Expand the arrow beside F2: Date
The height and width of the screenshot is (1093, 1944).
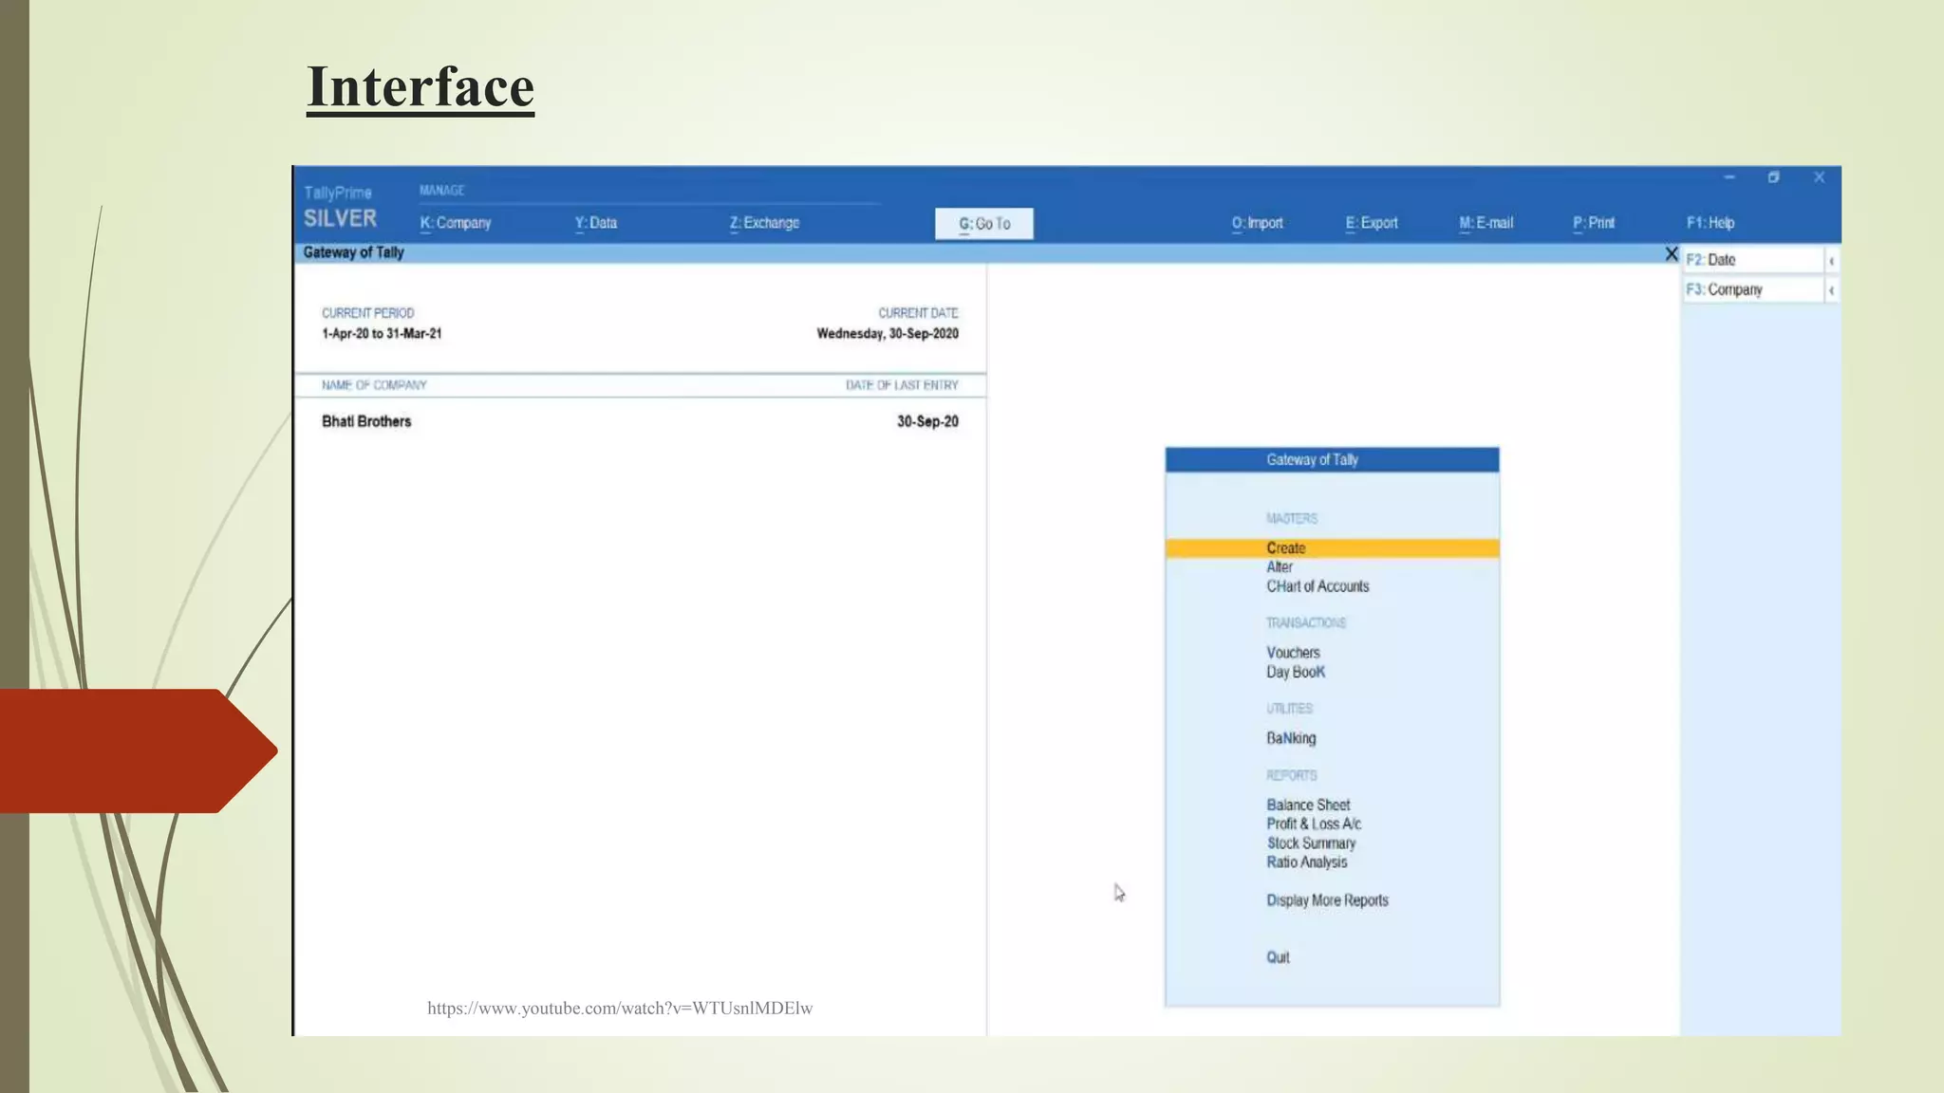[x=1832, y=260]
